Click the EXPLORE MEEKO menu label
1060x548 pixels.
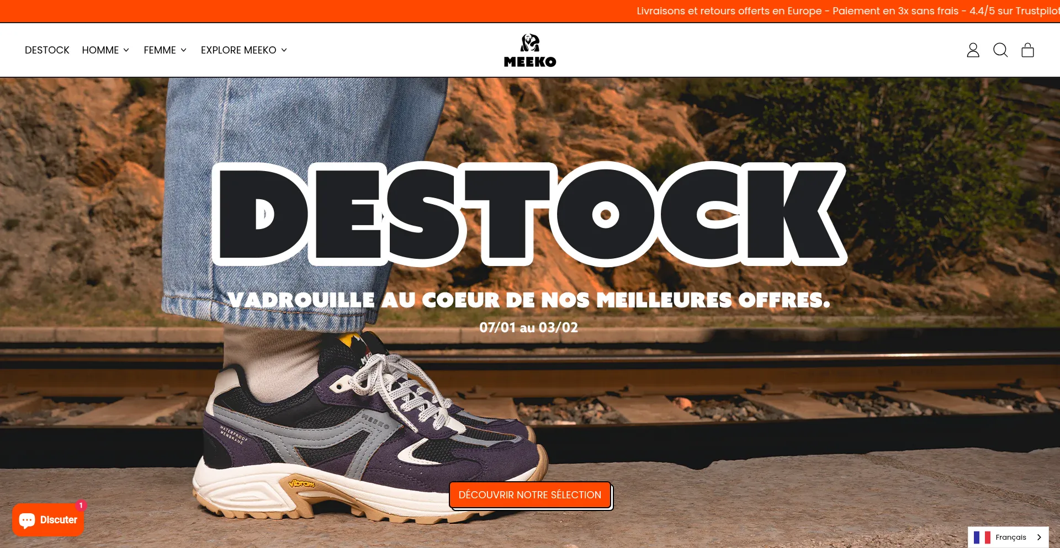(239, 50)
